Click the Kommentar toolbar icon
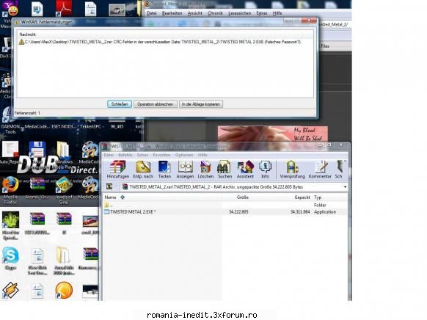The height and width of the screenshot is (320, 427). tap(320, 170)
